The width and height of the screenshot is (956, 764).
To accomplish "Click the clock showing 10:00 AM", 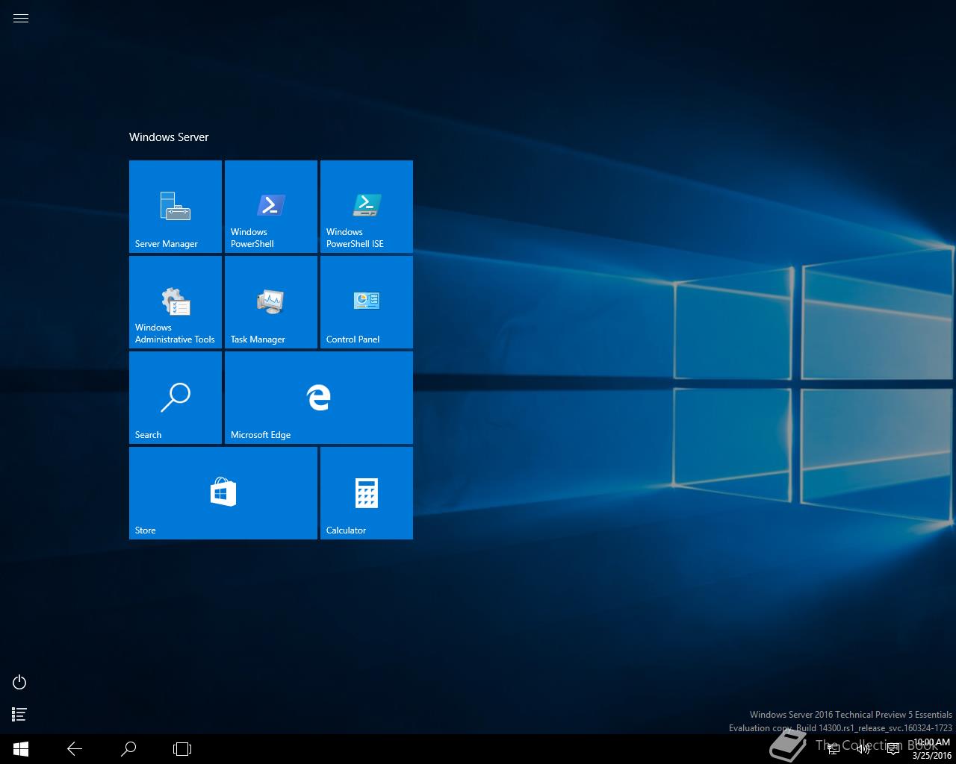I will [931, 749].
